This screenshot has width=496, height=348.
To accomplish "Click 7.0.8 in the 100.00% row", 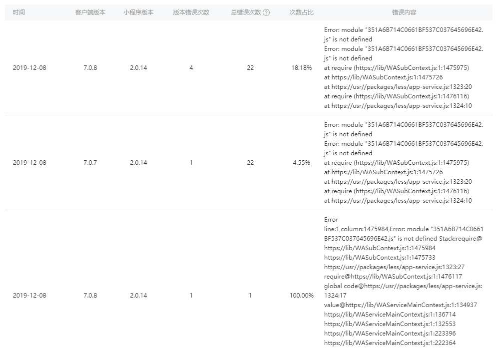I will [90, 295].
